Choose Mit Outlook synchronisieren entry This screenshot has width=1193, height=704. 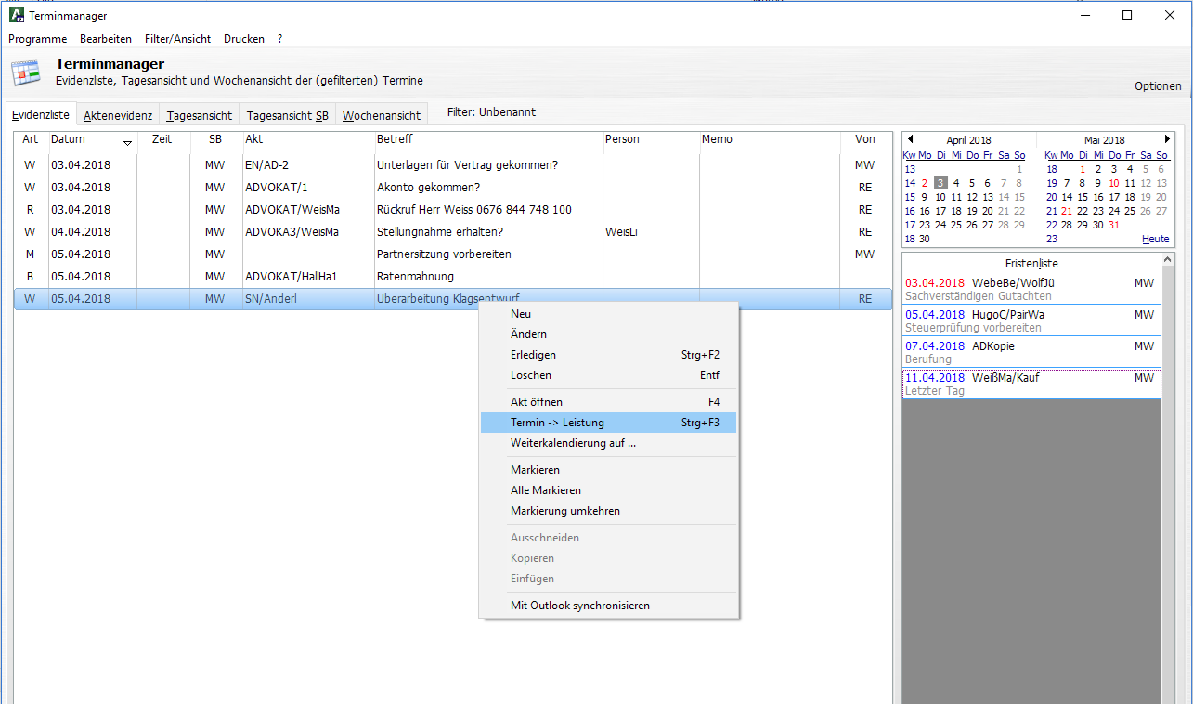[609, 606]
